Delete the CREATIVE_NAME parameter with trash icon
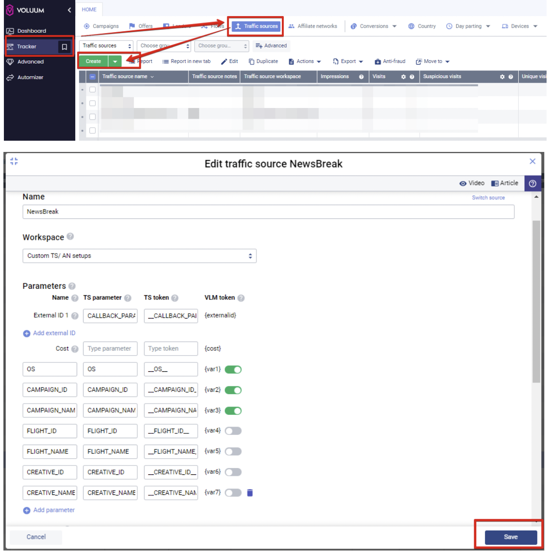The height and width of the screenshot is (554, 550). 250,493
